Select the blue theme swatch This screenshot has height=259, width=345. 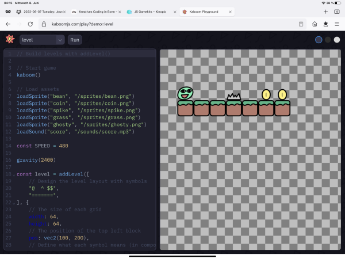319,40
